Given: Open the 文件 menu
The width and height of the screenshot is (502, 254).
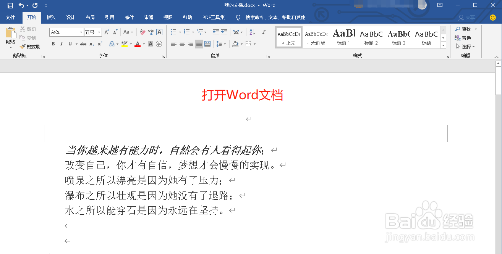Looking at the screenshot, I should tap(11, 17).
